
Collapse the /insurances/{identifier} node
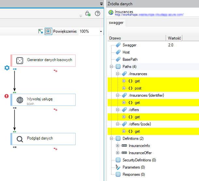[117, 95]
